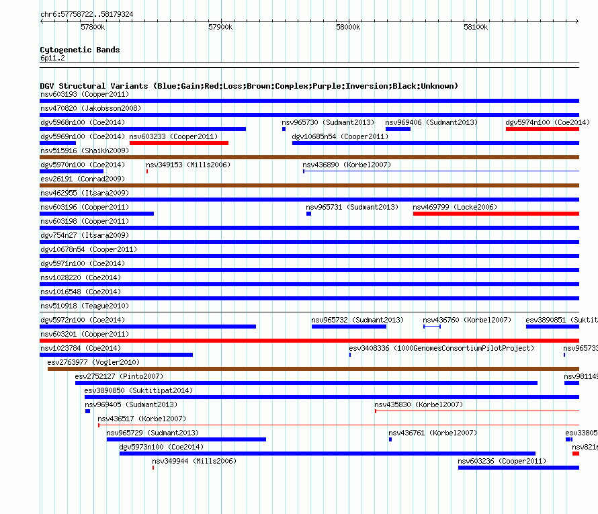
Task: Click the esv2763977 (Vogler2010) label
Action: (93, 362)
